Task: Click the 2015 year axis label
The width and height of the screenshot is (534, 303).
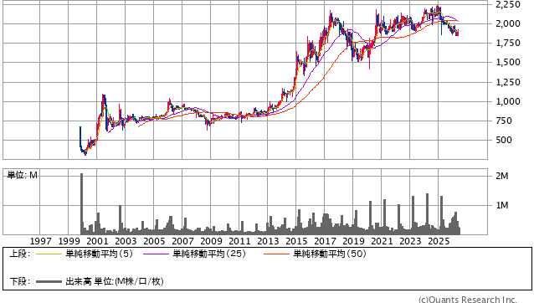Action: pyautogui.click(x=296, y=241)
